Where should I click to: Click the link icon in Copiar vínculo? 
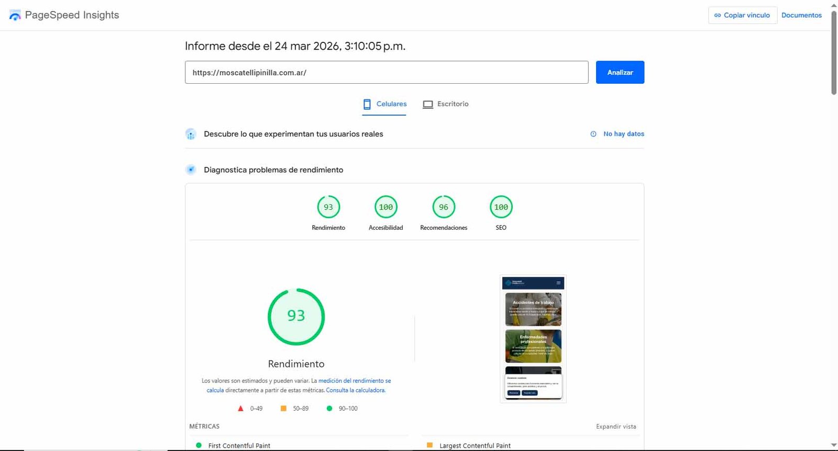coord(718,15)
